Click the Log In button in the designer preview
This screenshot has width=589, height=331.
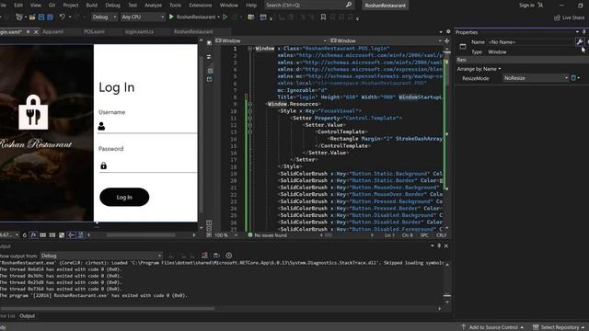coord(124,197)
